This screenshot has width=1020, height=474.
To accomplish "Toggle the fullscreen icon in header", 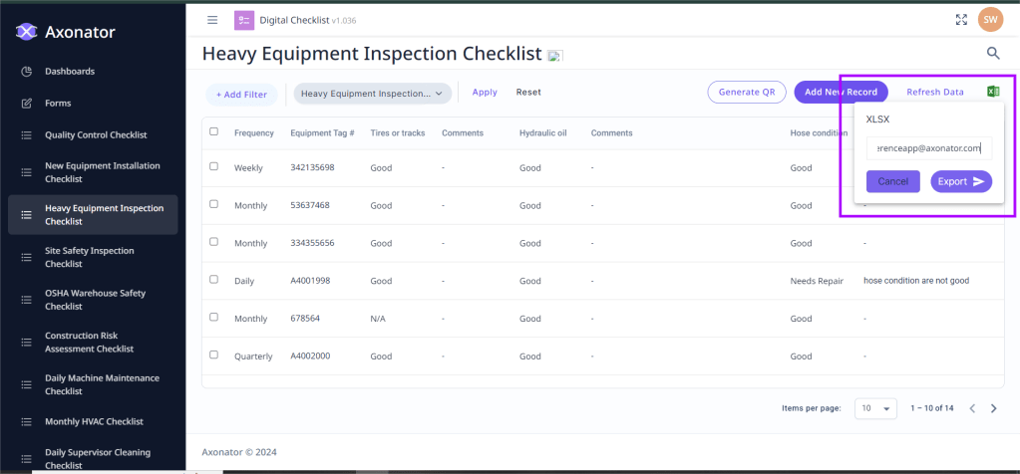I will (x=961, y=20).
